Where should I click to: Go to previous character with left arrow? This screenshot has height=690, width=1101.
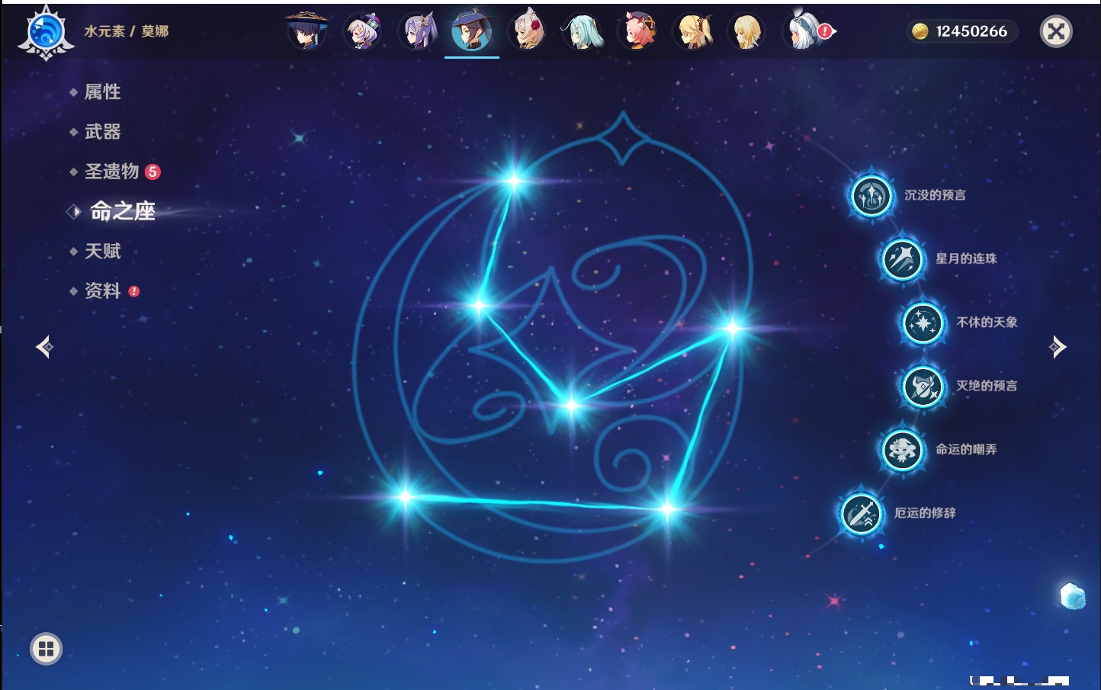point(44,347)
